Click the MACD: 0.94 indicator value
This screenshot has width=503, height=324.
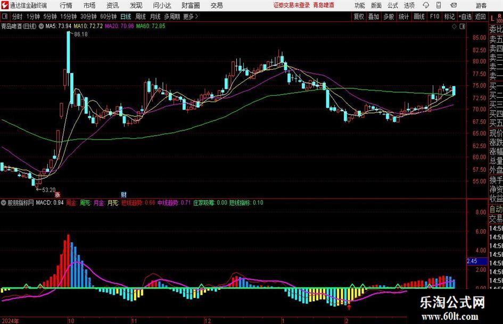(50, 203)
